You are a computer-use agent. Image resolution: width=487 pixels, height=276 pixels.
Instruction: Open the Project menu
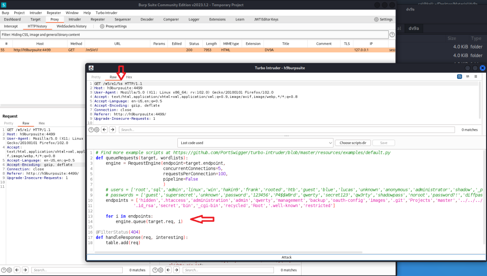click(19, 13)
